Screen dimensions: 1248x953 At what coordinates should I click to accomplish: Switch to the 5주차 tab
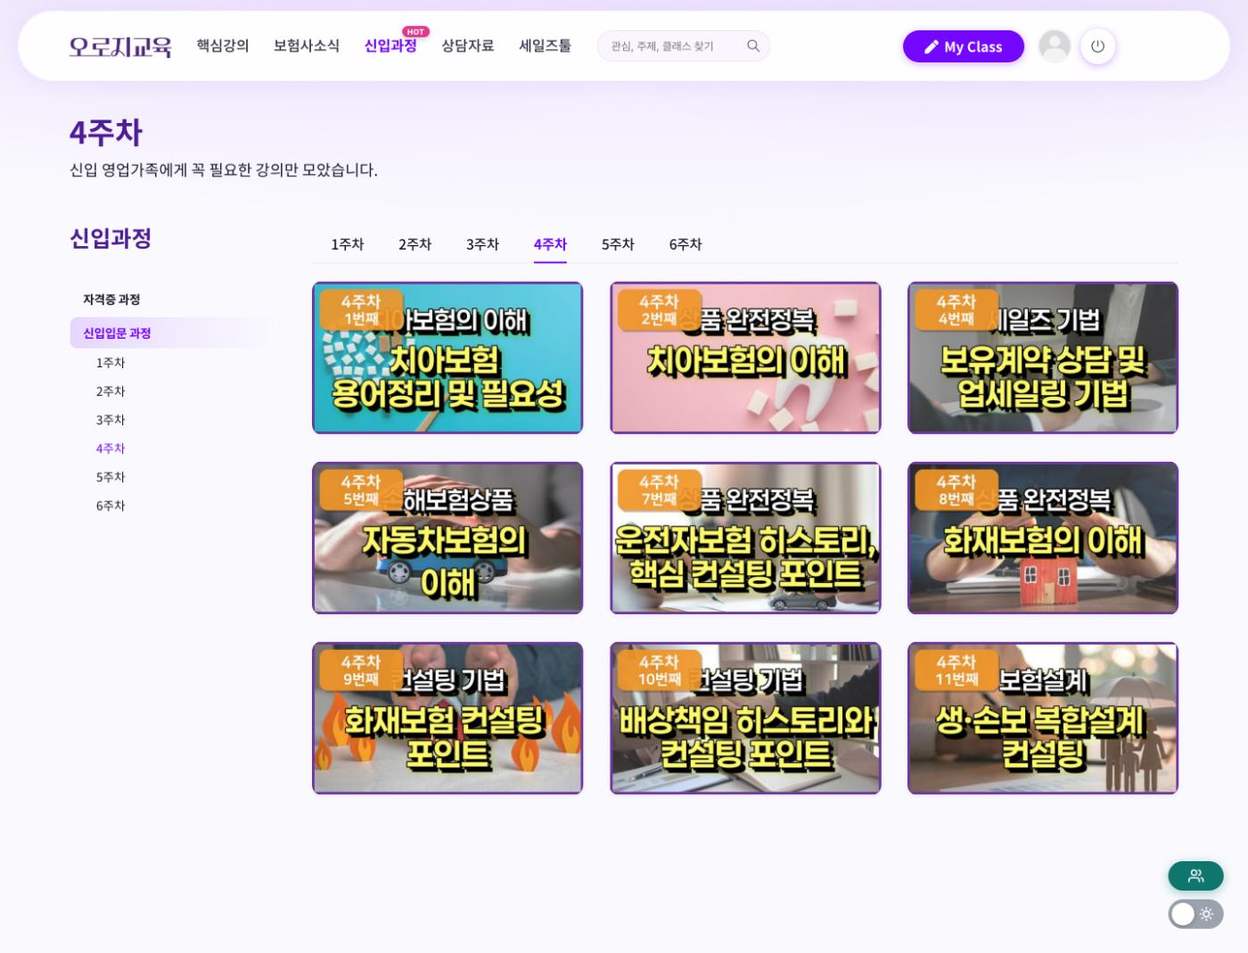619,244
